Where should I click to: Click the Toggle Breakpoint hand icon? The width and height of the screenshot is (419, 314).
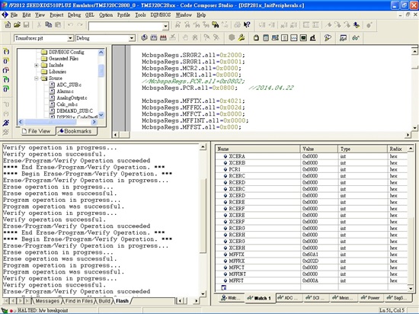click(185, 38)
